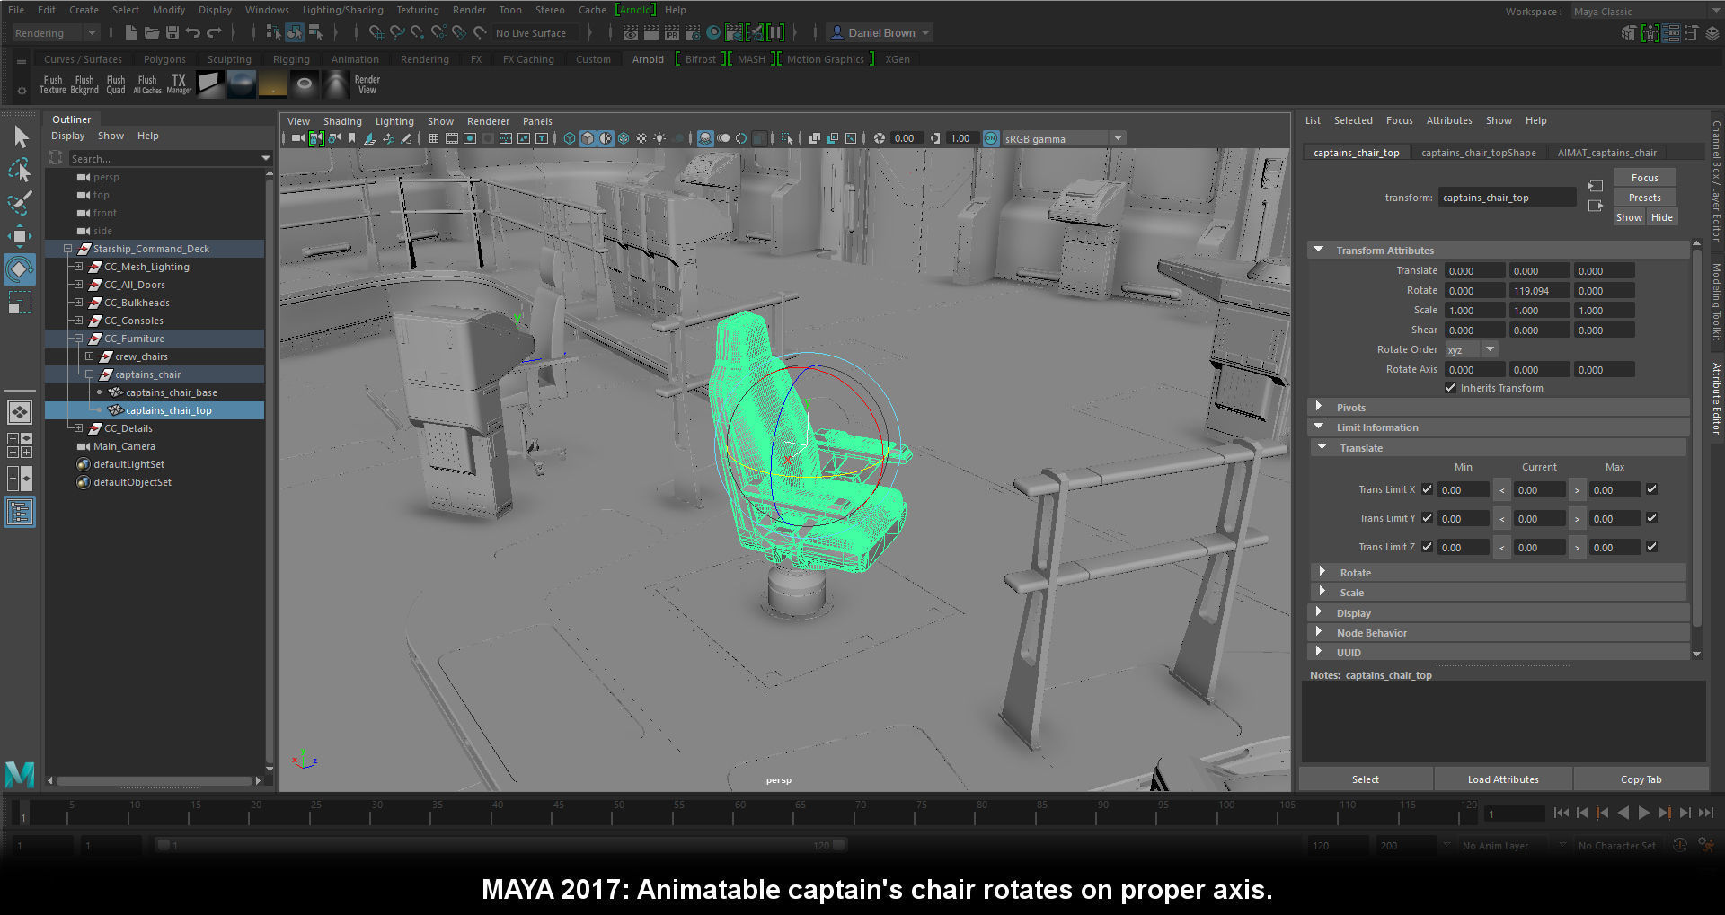Click the Hide button
1725x915 pixels.
click(1661, 217)
